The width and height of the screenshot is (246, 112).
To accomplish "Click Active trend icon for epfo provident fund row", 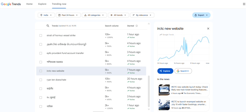I will tap(128, 55).
